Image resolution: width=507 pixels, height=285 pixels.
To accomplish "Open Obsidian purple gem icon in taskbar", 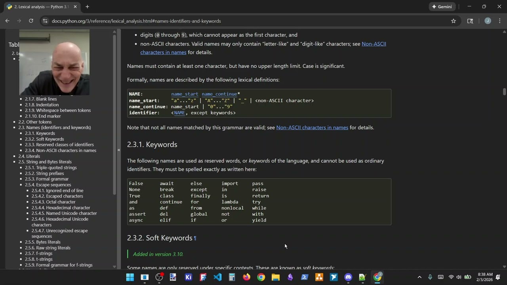I will 290,277.
